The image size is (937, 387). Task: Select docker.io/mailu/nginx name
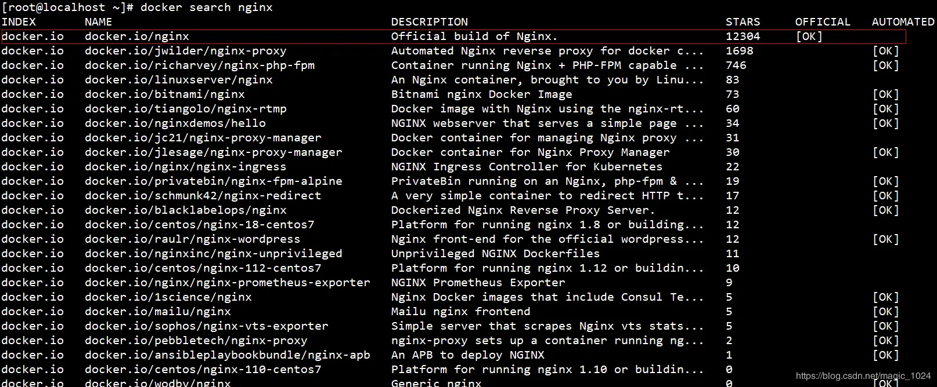click(158, 312)
